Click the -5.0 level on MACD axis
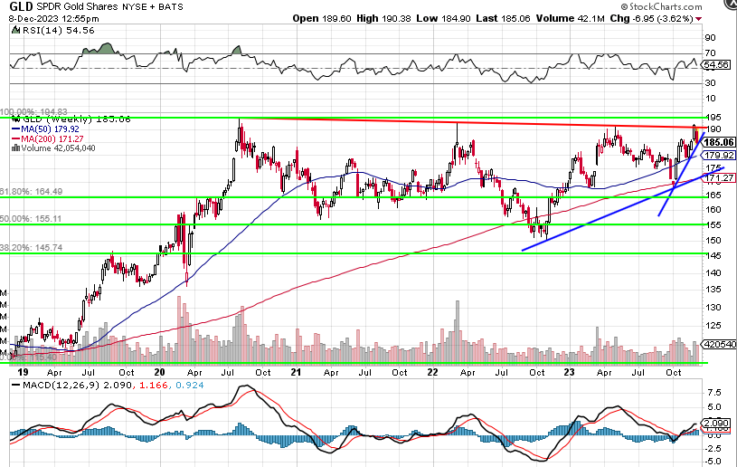This screenshot has height=467, width=737. pos(712,462)
